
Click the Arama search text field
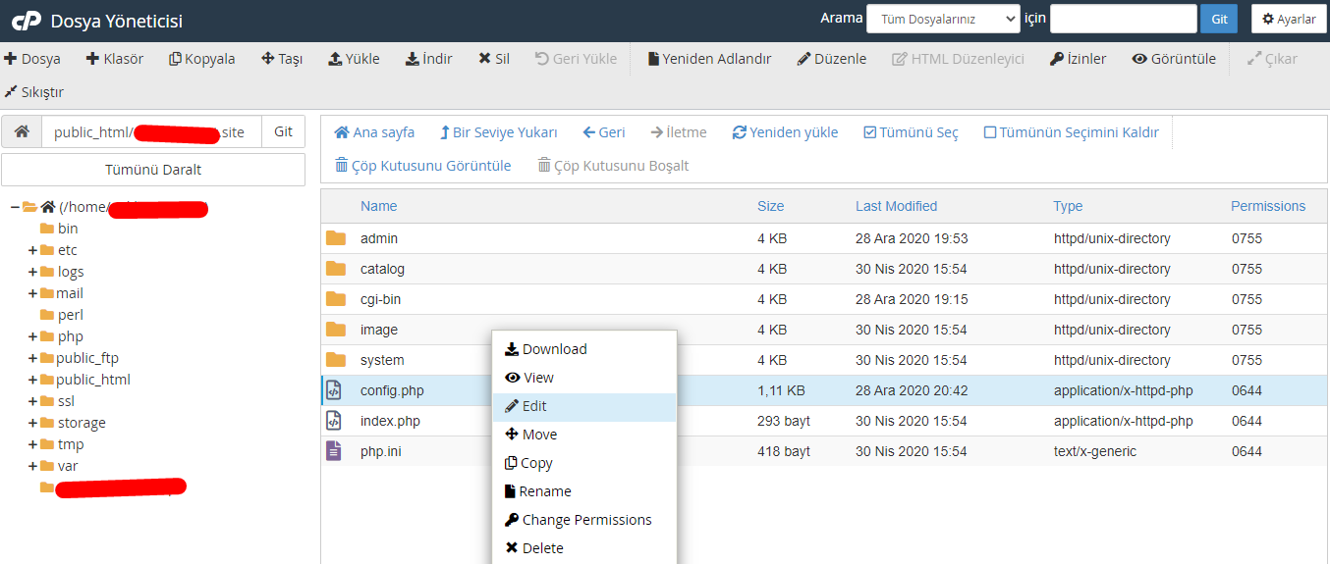[1124, 19]
